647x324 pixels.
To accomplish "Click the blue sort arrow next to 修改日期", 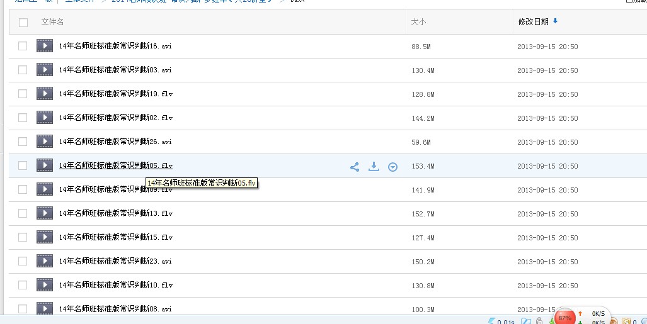I will 555,21.
